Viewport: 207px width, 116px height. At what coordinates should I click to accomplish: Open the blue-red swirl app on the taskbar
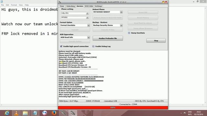pyautogui.click(x=45, y=113)
